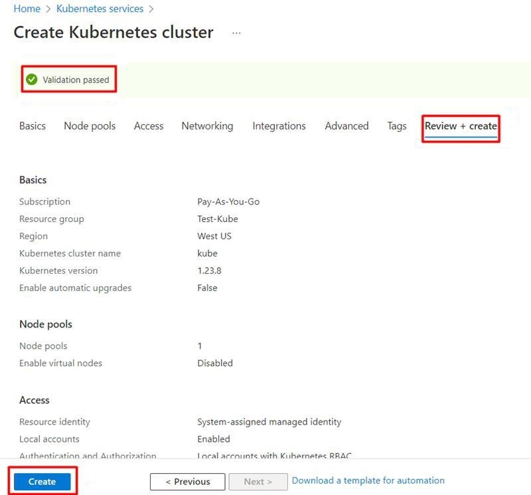The image size is (531, 495).
Task: Click the Create button
Action: click(42, 482)
